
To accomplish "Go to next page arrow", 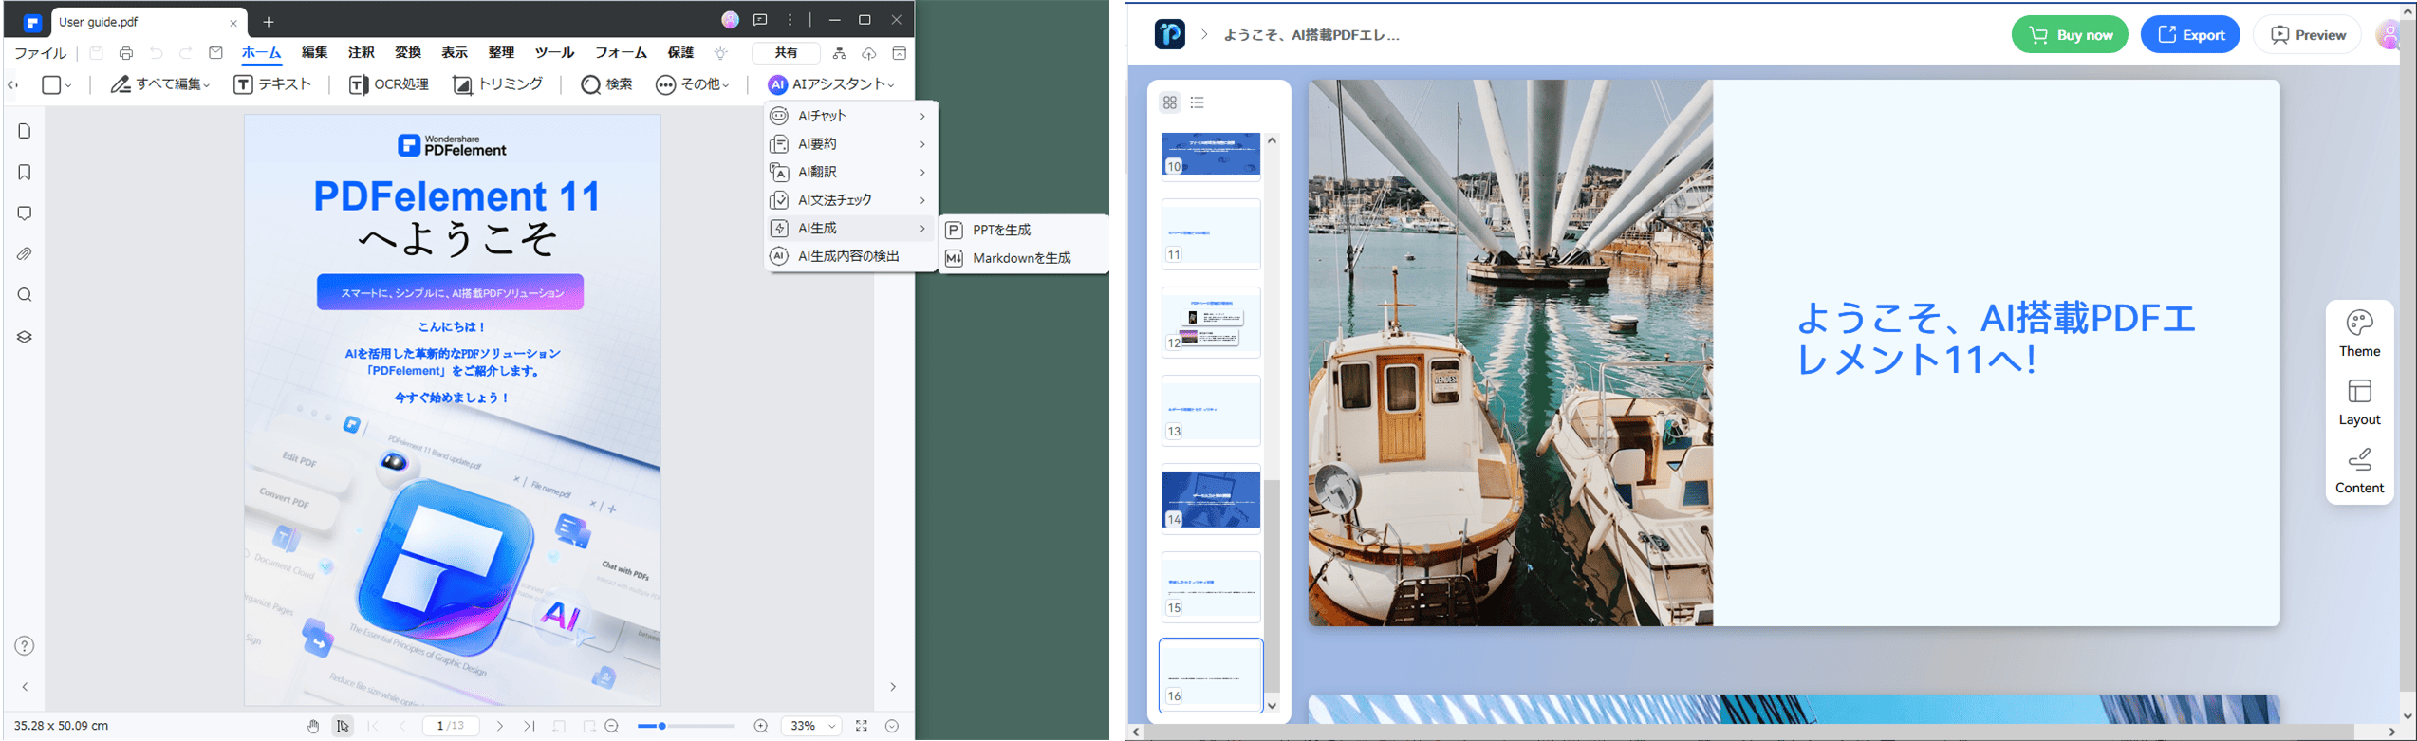I will 500,726.
